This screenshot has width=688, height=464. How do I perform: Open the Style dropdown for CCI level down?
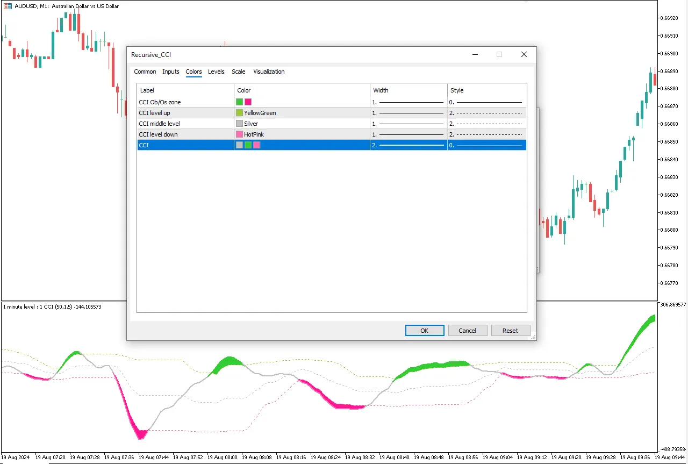click(x=486, y=134)
